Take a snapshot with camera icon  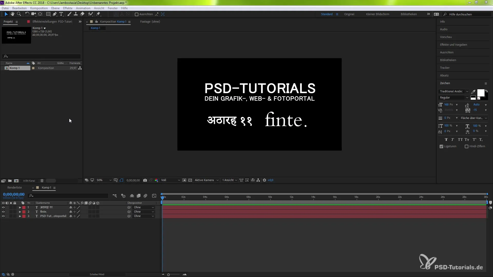[145, 180]
